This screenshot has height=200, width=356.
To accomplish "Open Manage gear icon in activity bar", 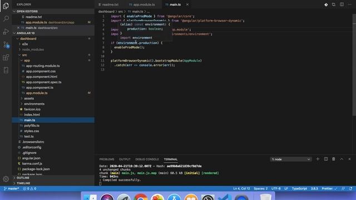I will click(6, 179).
